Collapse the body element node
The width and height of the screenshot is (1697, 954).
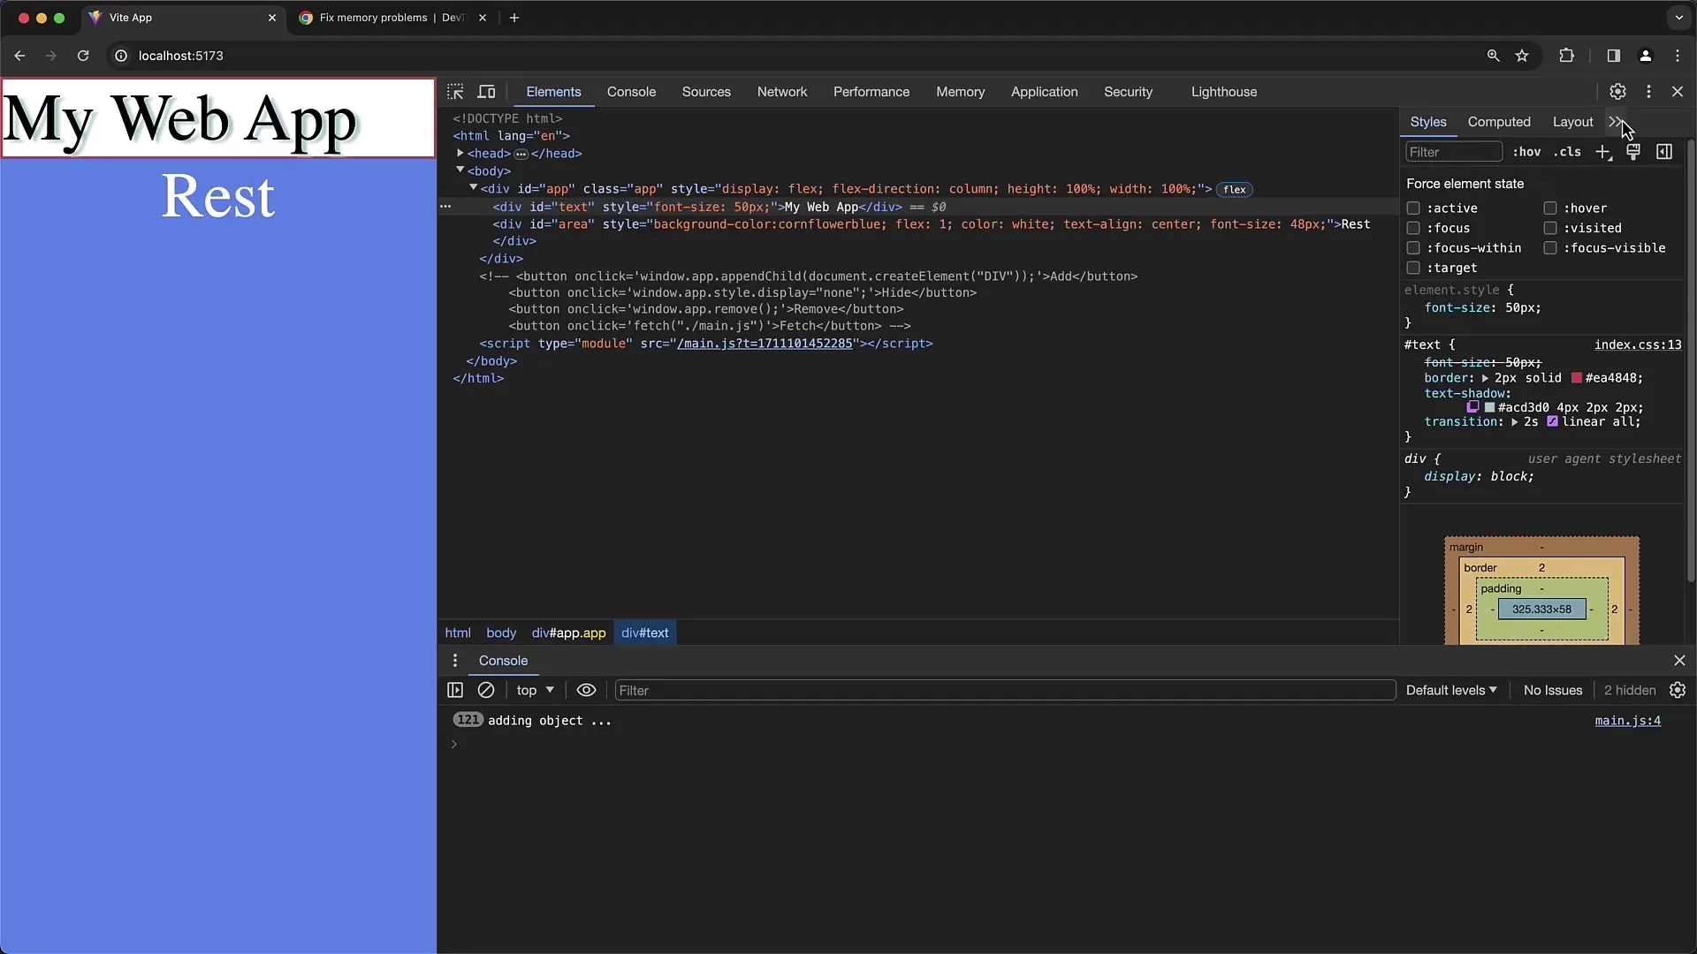point(460,170)
